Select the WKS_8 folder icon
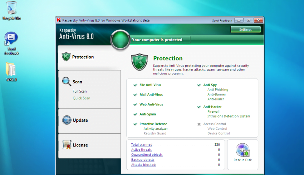The width and height of the screenshot is (304, 175). pos(11,72)
